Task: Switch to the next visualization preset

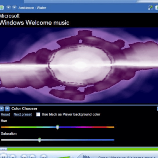Action: pyautogui.click(x=14, y=8)
